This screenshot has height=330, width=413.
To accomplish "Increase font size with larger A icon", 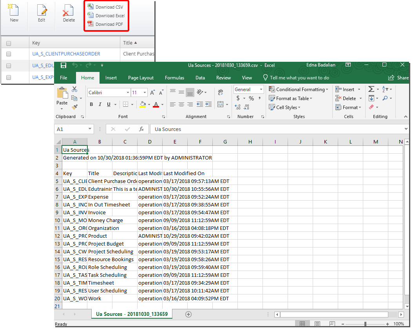I will coord(152,93).
